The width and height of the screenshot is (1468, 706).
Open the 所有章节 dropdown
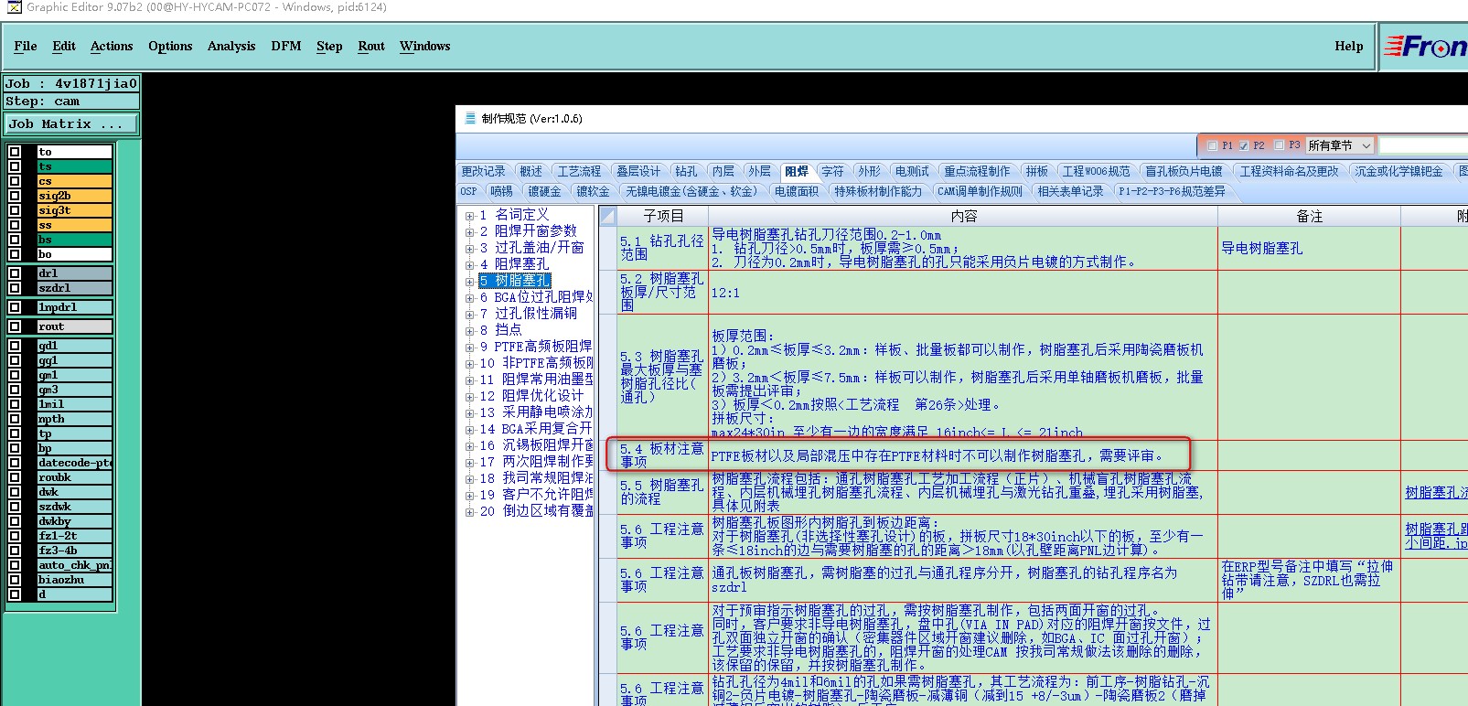[1340, 145]
